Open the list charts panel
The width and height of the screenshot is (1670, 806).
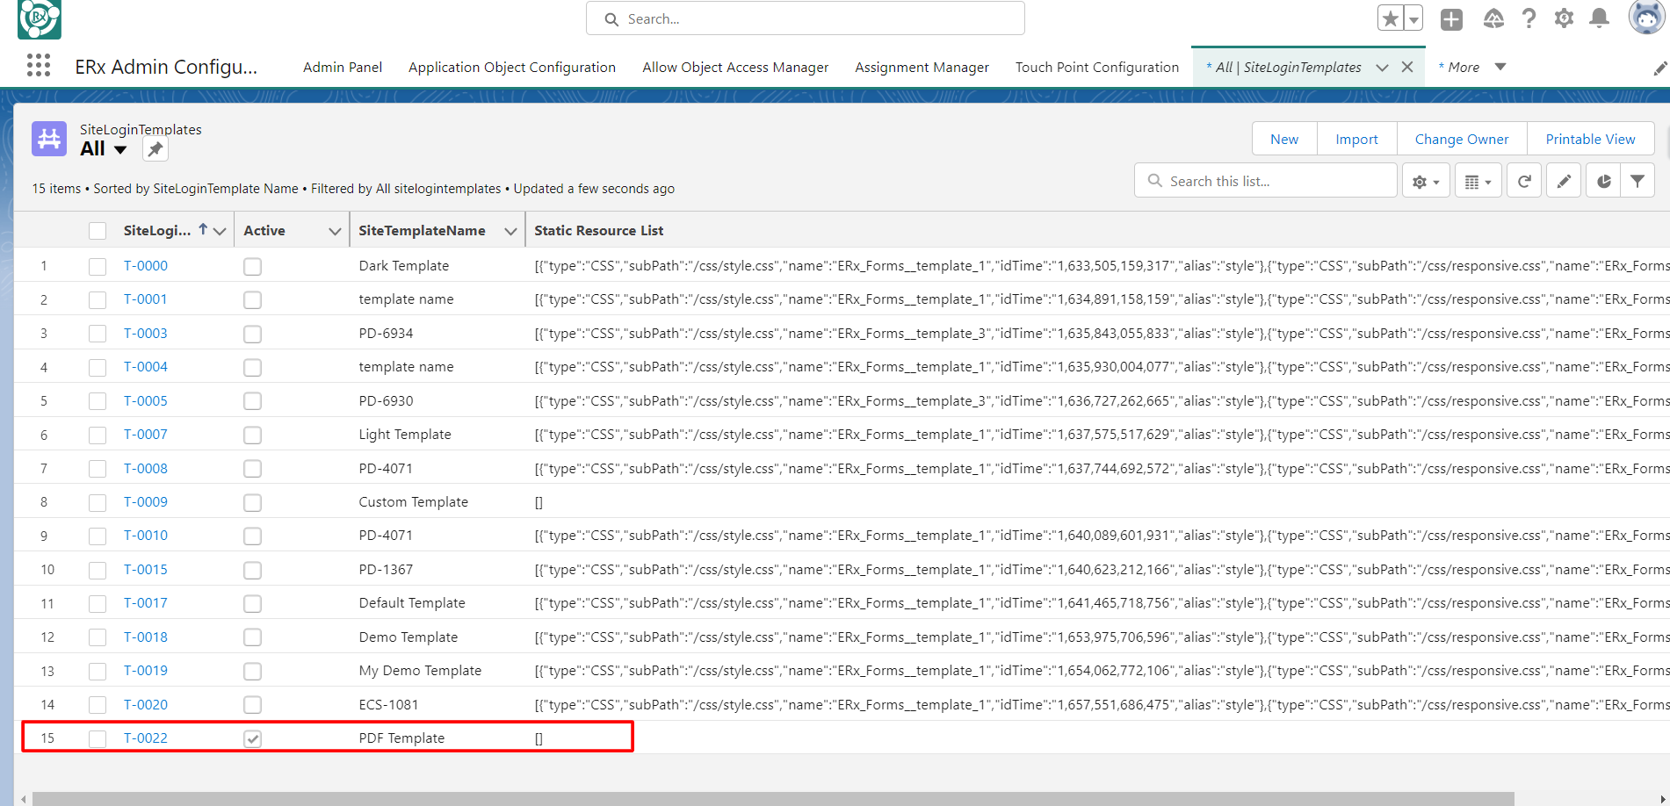1603,181
